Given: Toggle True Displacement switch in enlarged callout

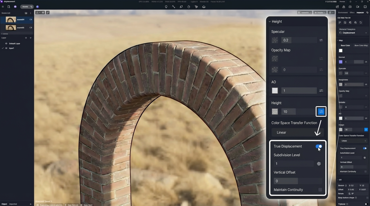Looking at the screenshot, I should tap(319, 146).
